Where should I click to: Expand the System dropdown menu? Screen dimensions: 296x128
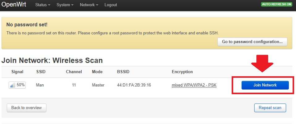point(65,5)
